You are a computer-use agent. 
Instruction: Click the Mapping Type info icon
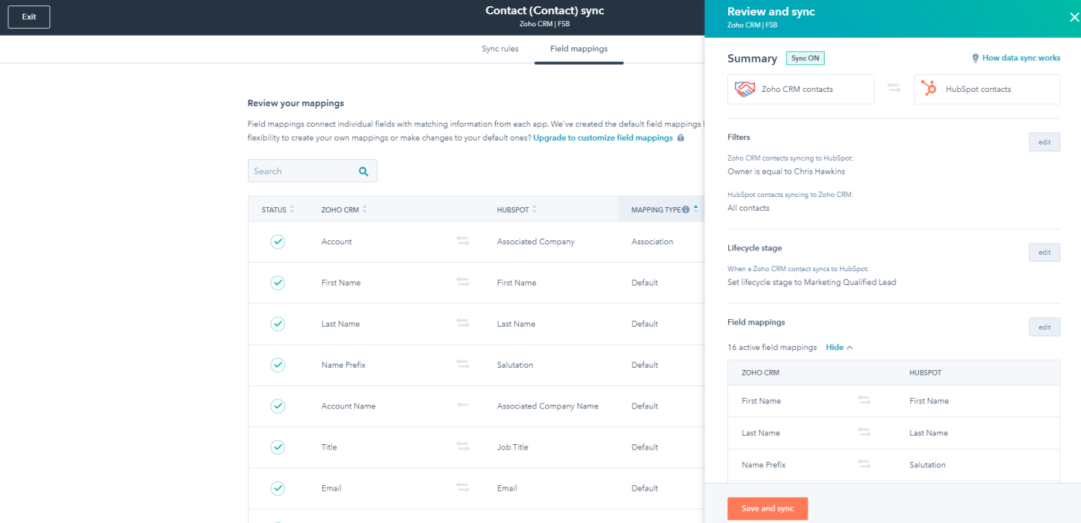[686, 210]
